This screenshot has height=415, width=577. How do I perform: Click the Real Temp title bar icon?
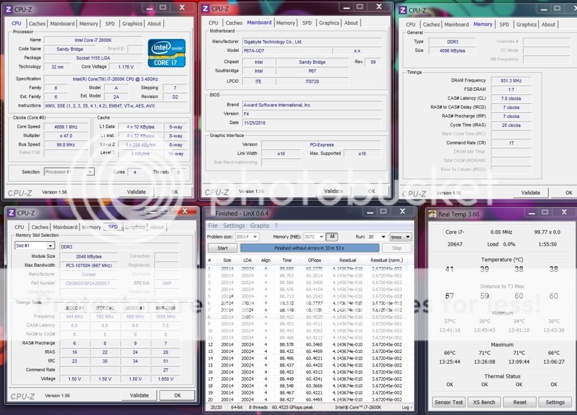(432, 214)
